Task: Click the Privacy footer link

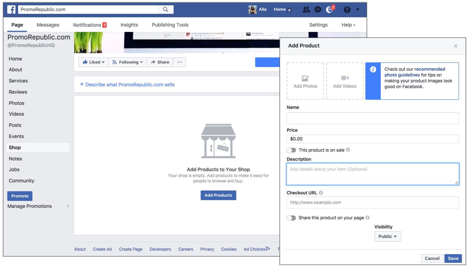Action: click(207, 249)
